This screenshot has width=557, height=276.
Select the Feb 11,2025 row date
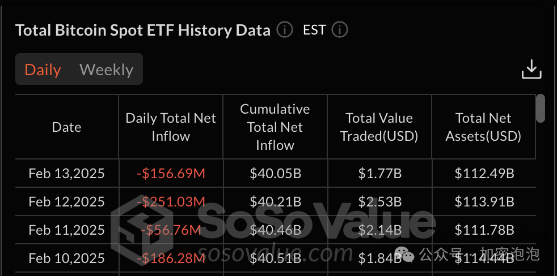click(67, 230)
